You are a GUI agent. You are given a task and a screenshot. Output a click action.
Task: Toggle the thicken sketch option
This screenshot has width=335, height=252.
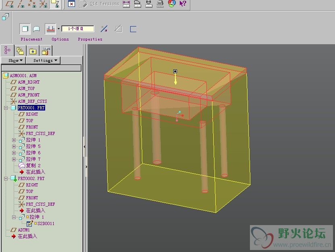[133, 29]
